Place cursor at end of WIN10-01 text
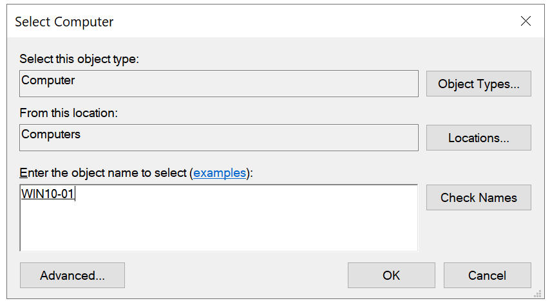 pyautogui.click(x=75, y=194)
